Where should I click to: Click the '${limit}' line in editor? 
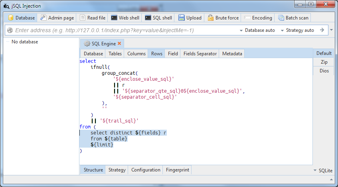tap(102, 145)
